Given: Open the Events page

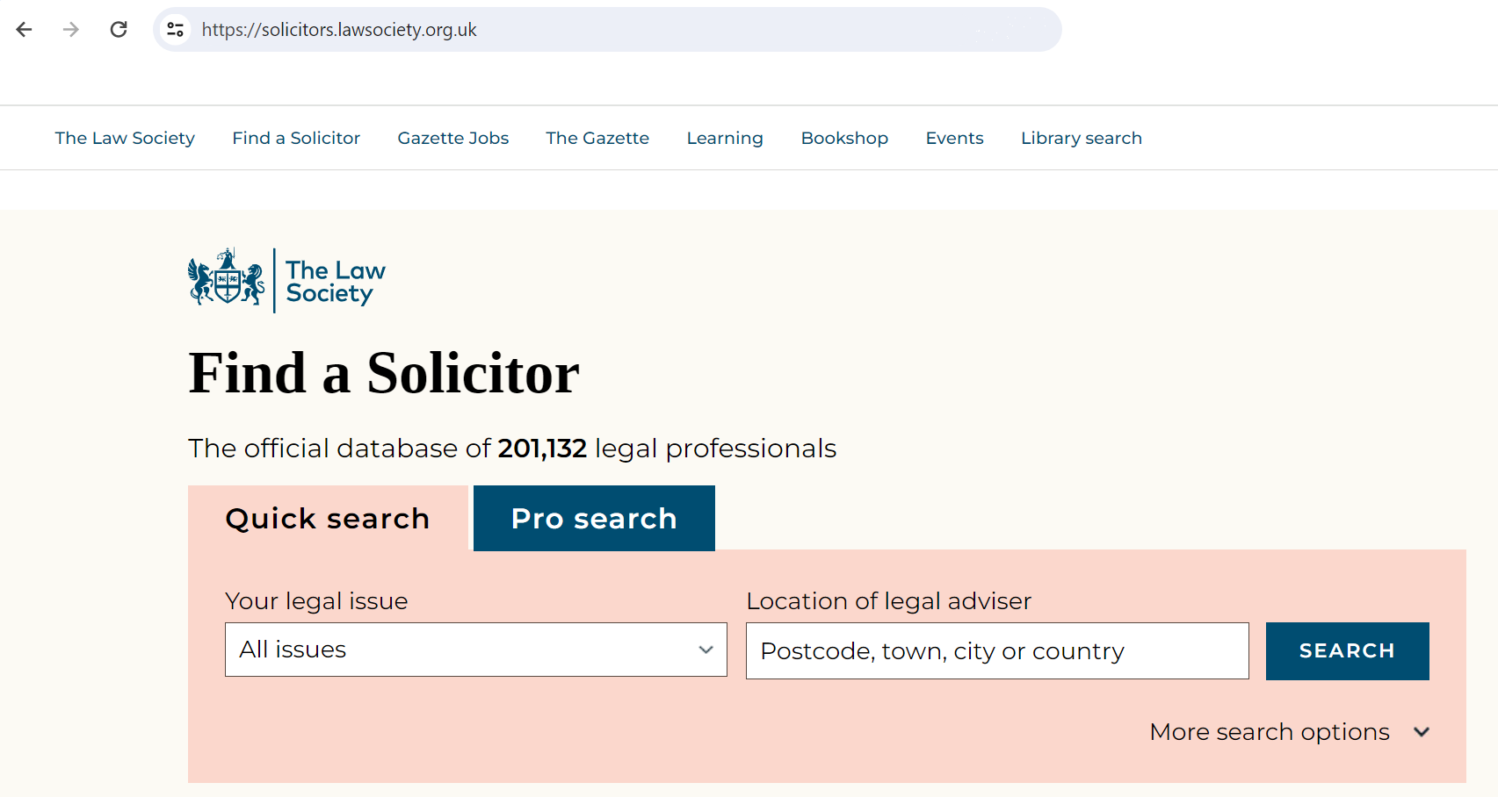Looking at the screenshot, I should point(954,138).
